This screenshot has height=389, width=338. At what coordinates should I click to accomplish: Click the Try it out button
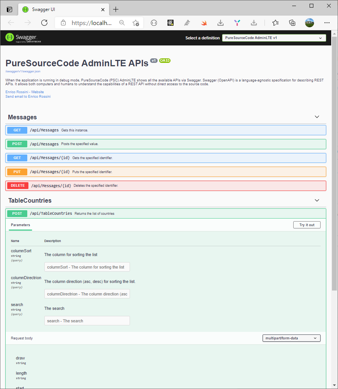[x=307, y=225]
